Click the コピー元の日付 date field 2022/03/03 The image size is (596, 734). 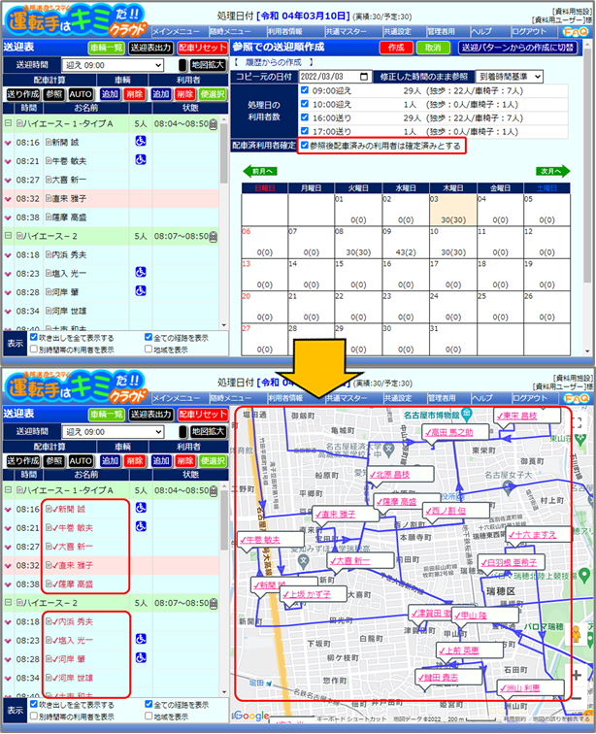pyautogui.click(x=335, y=77)
